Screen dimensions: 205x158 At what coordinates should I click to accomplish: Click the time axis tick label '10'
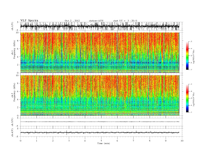pyautogui.click(x=182, y=141)
